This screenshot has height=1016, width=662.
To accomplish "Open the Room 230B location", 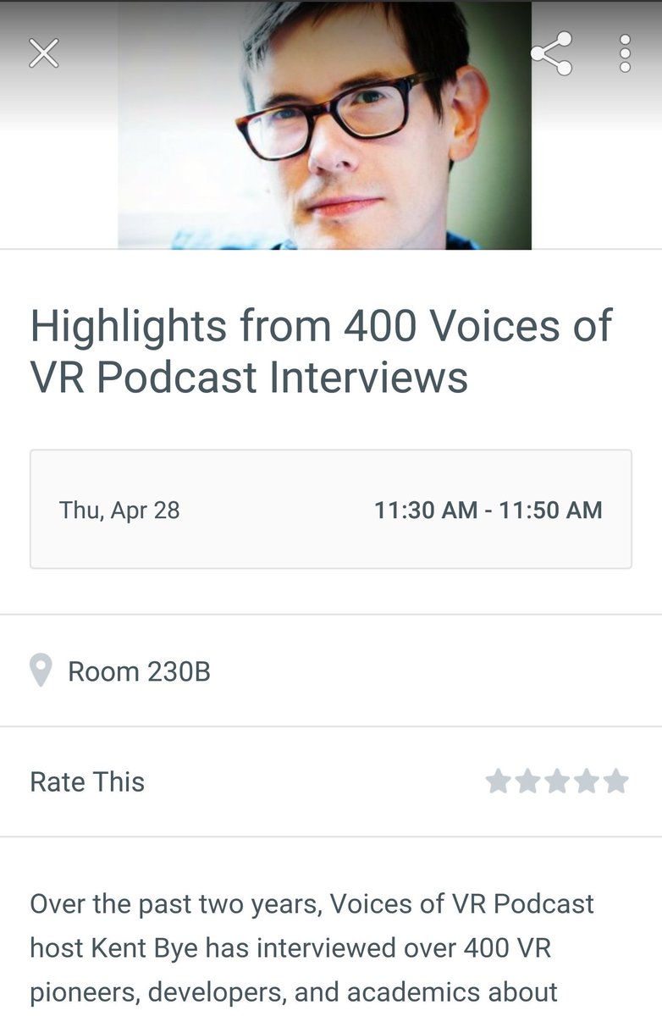I will 139,671.
